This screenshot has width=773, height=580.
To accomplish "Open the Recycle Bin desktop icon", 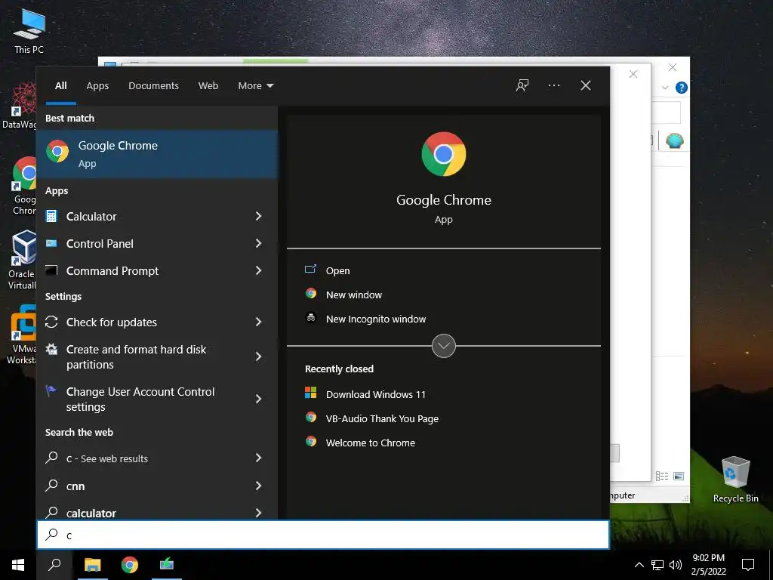I will point(735,480).
